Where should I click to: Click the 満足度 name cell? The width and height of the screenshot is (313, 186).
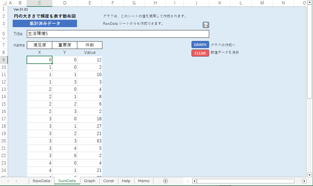40,45
